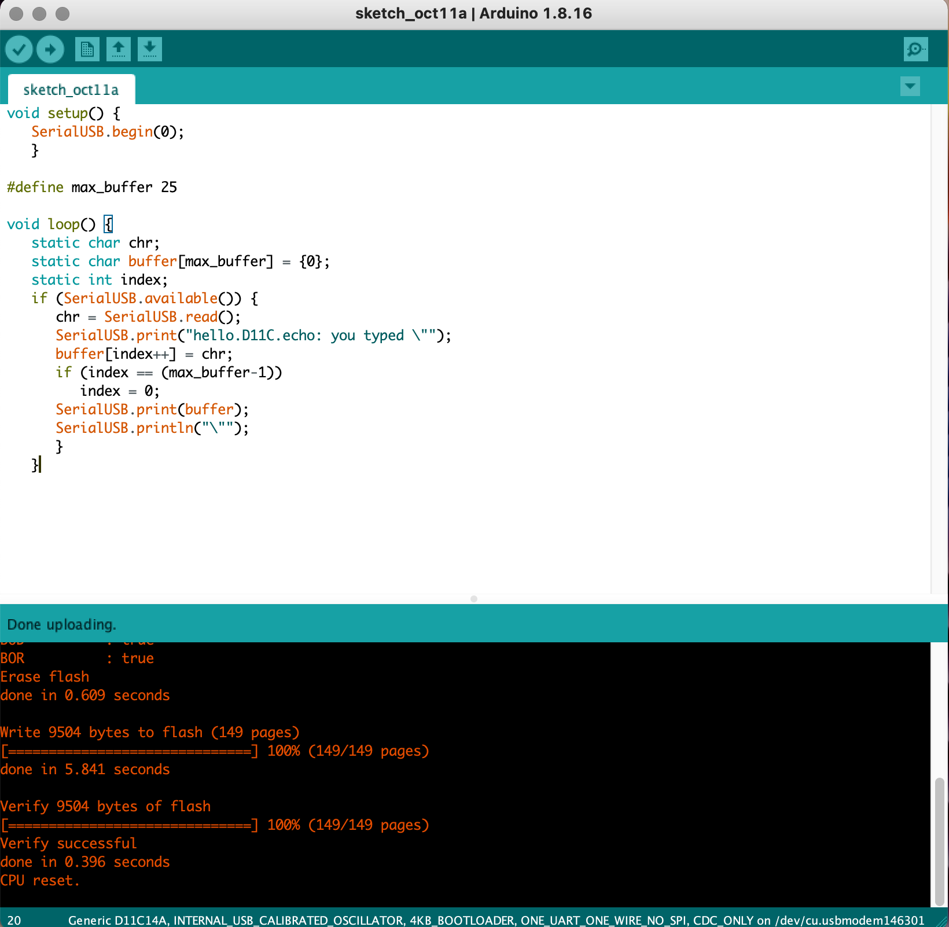949x927 pixels.
Task: Click the console output scrollbar thumb
Action: point(940,842)
